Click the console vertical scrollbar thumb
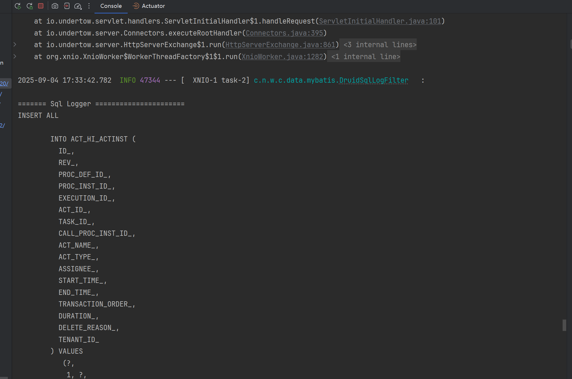The height and width of the screenshot is (379, 572). pyautogui.click(x=564, y=325)
